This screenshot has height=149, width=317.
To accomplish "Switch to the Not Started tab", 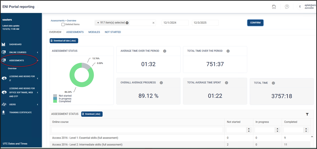I will [113, 32].
